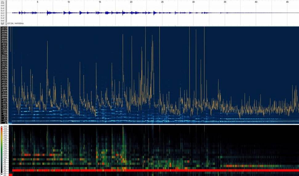The image size is (299, 176).
Task: Click the 15-second mark on the time ruler
Action: click(100, 2)
